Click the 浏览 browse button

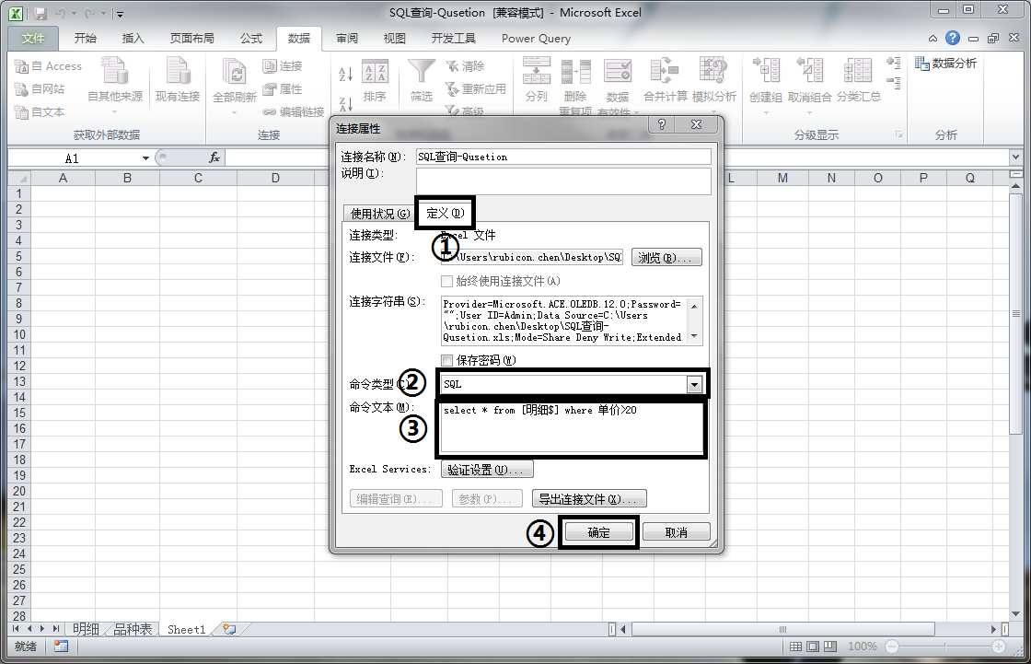pos(666,257)
